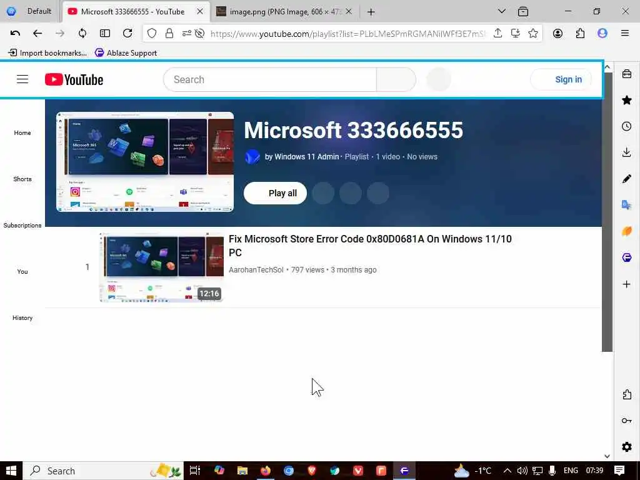
Task: Focus the YouTube Search box
Action: 270,79
